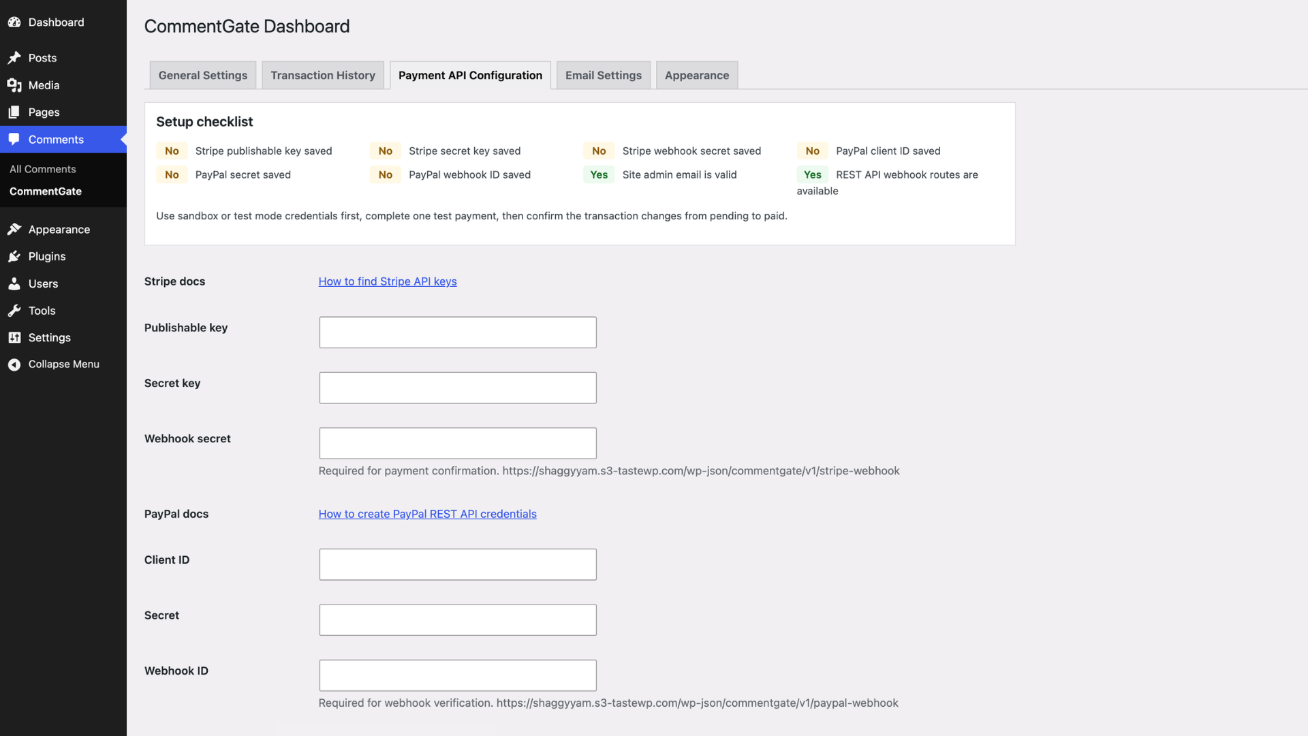Click the CommentGate Dashboard page title
The width and height of the screenshot is (1308, 736).
coord(247,27)
